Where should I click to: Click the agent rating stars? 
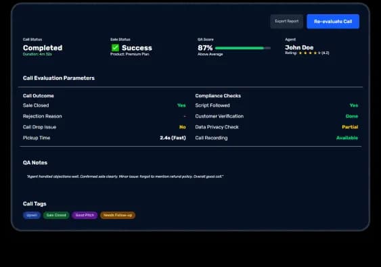pos(309,53)
